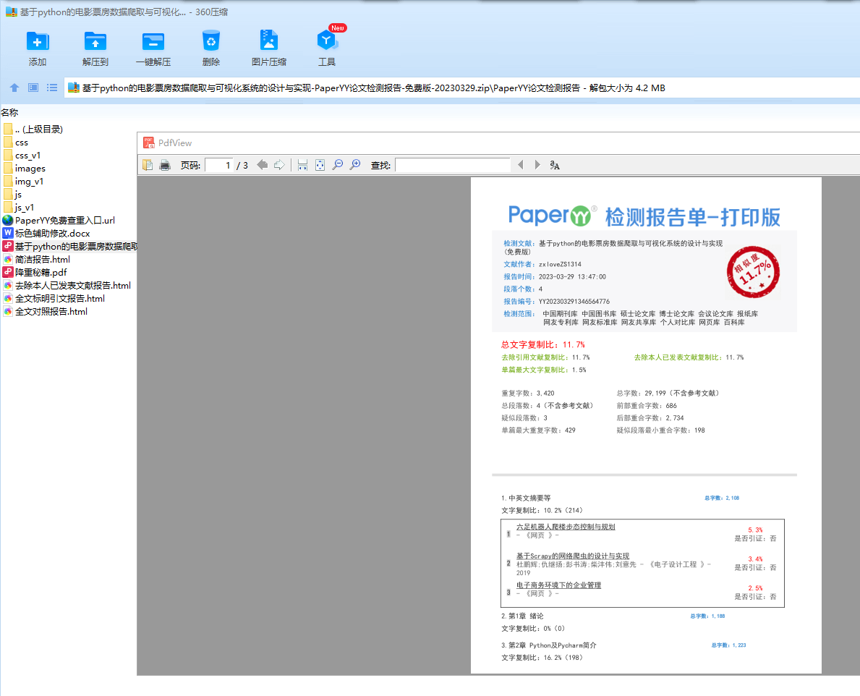Screen dimensions: 860x696
Task: Open the 图片压缩 image compression tool
Action: [x=269, y=41]
